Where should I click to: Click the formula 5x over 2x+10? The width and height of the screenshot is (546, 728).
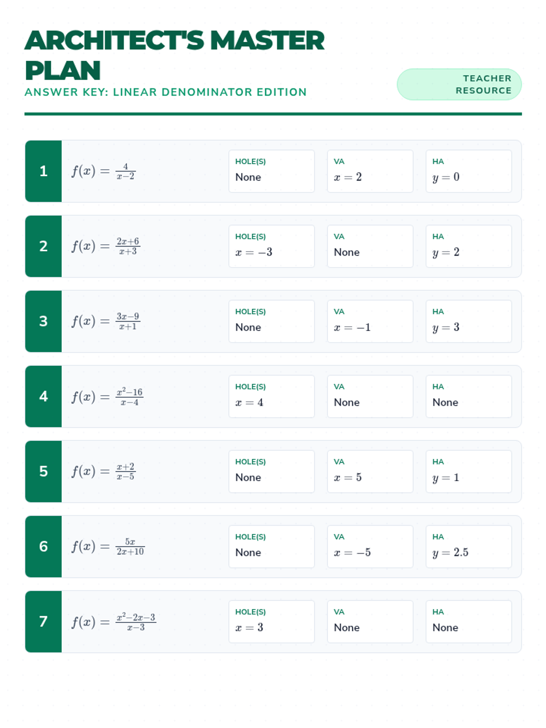coord(108,546)
